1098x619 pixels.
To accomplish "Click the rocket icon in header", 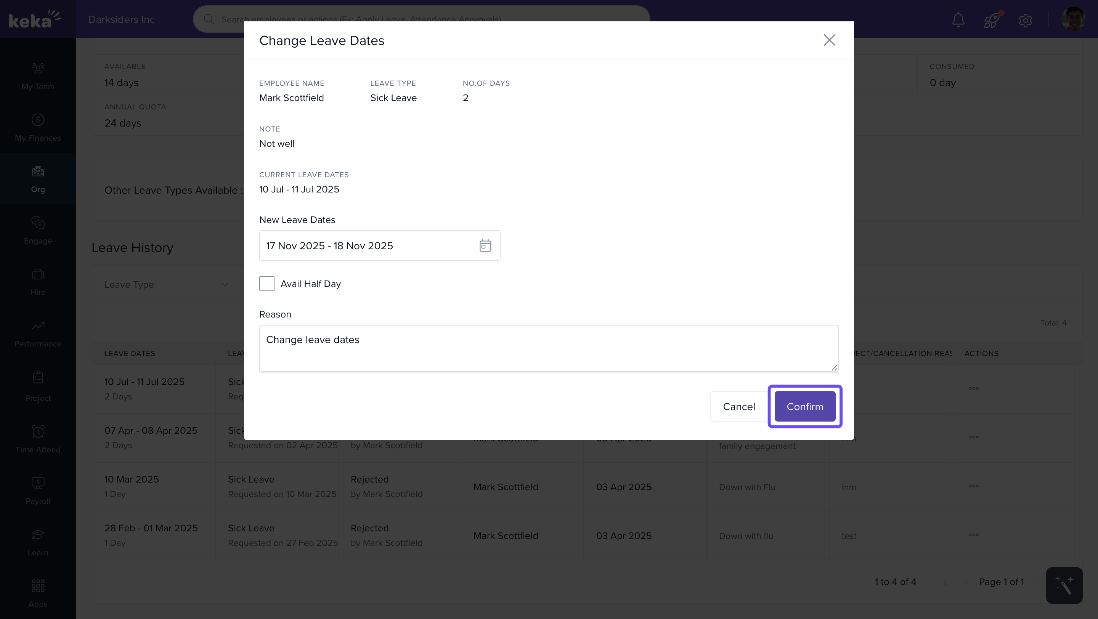I will (x=991, y=19).
